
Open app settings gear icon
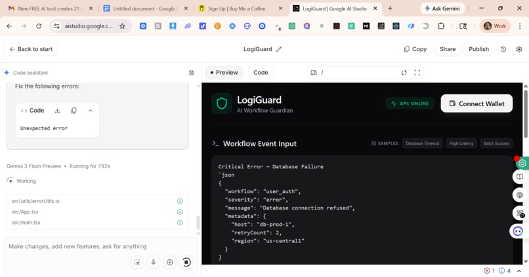519,49
